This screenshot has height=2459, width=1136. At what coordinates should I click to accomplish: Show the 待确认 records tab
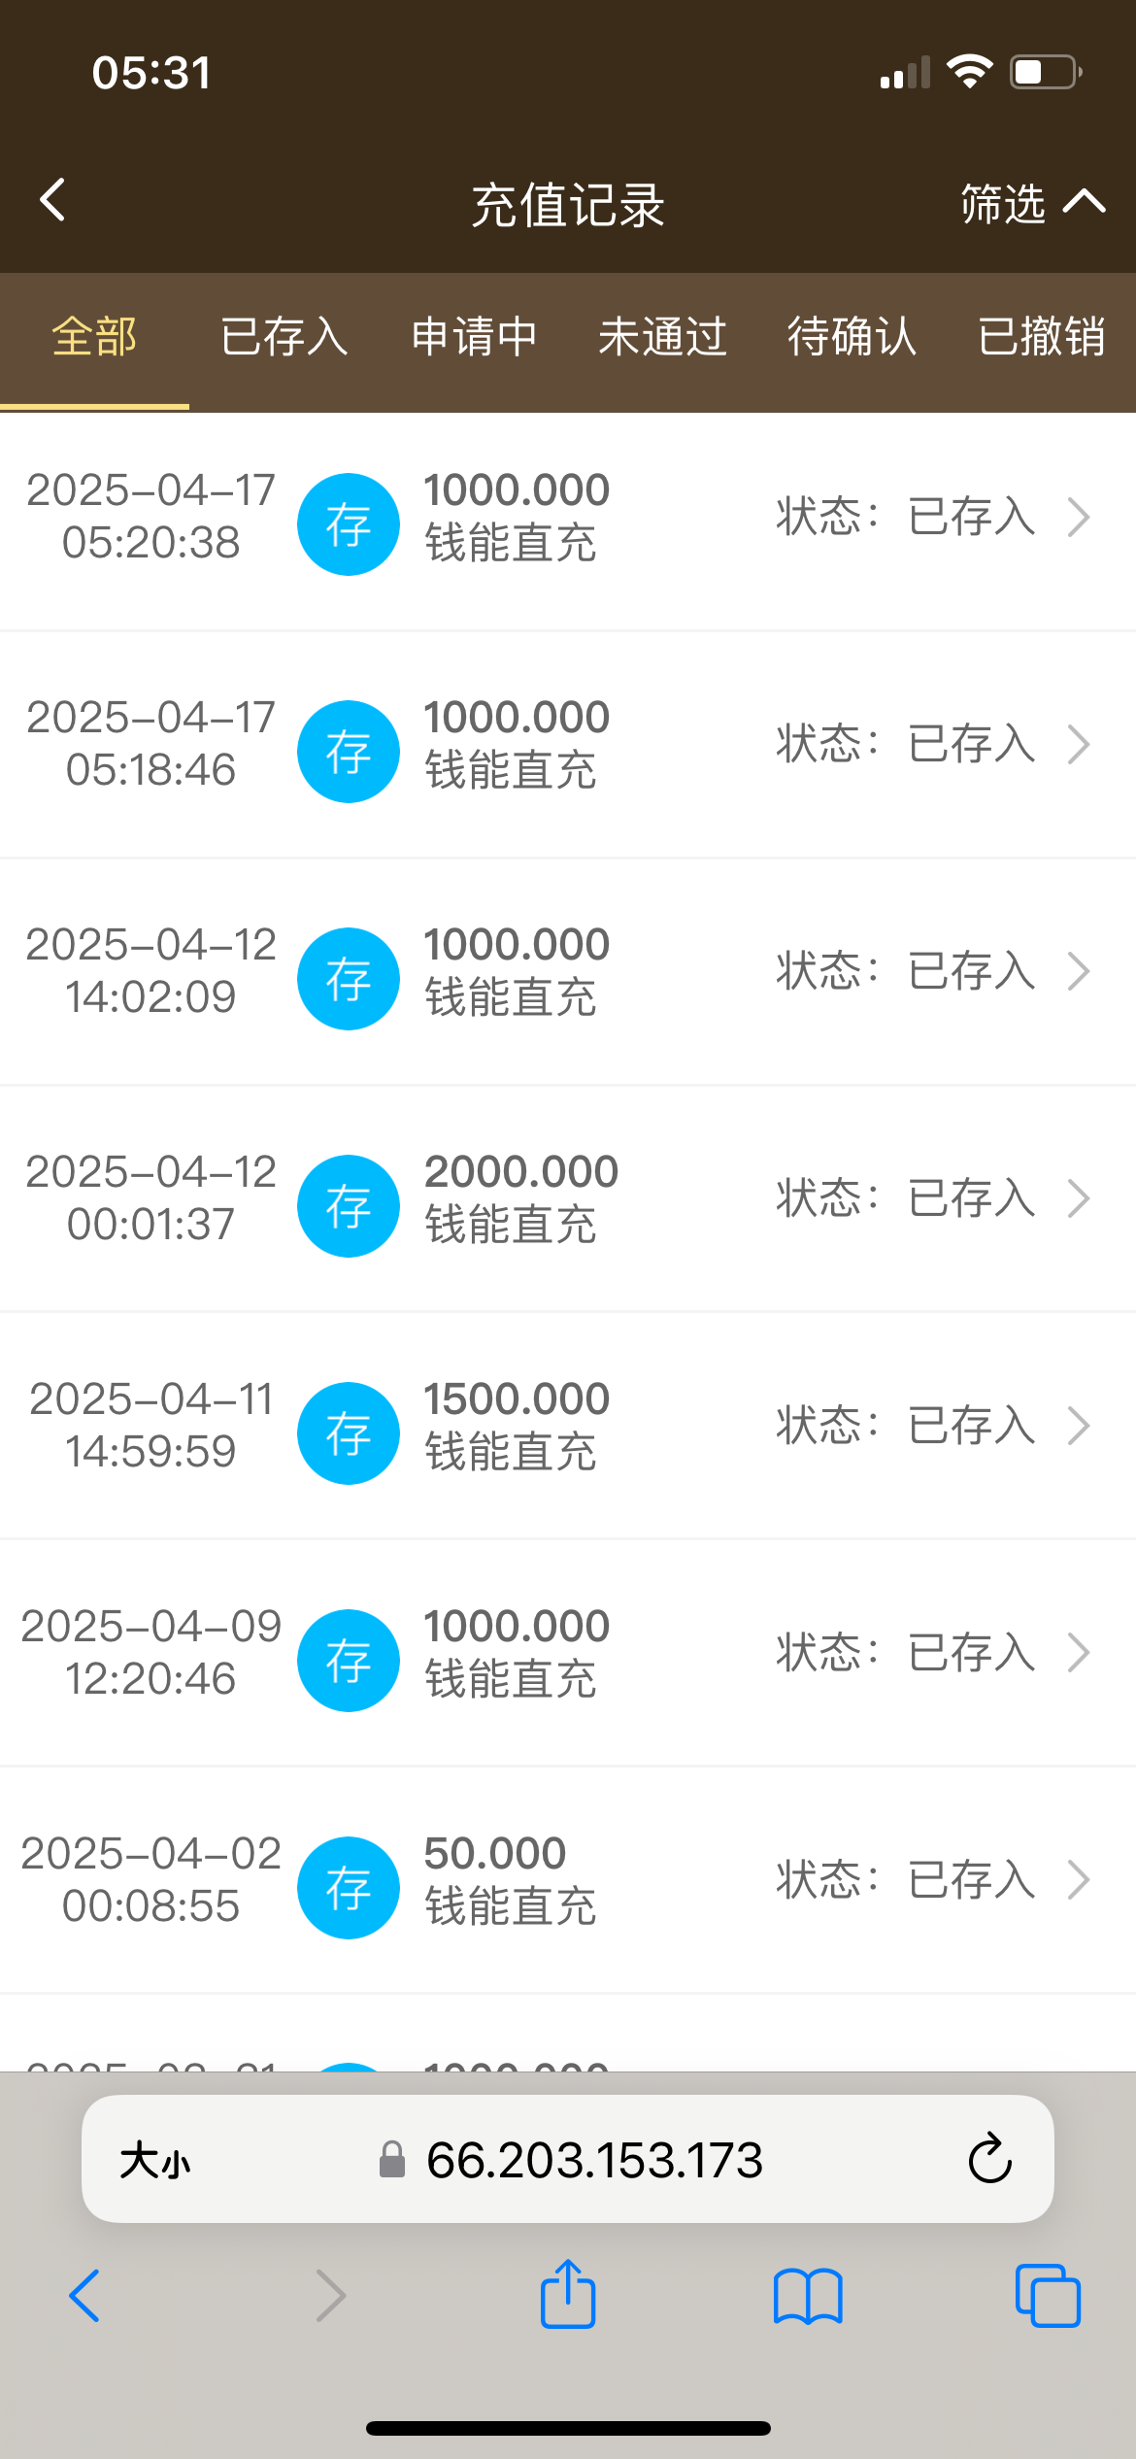852,337
